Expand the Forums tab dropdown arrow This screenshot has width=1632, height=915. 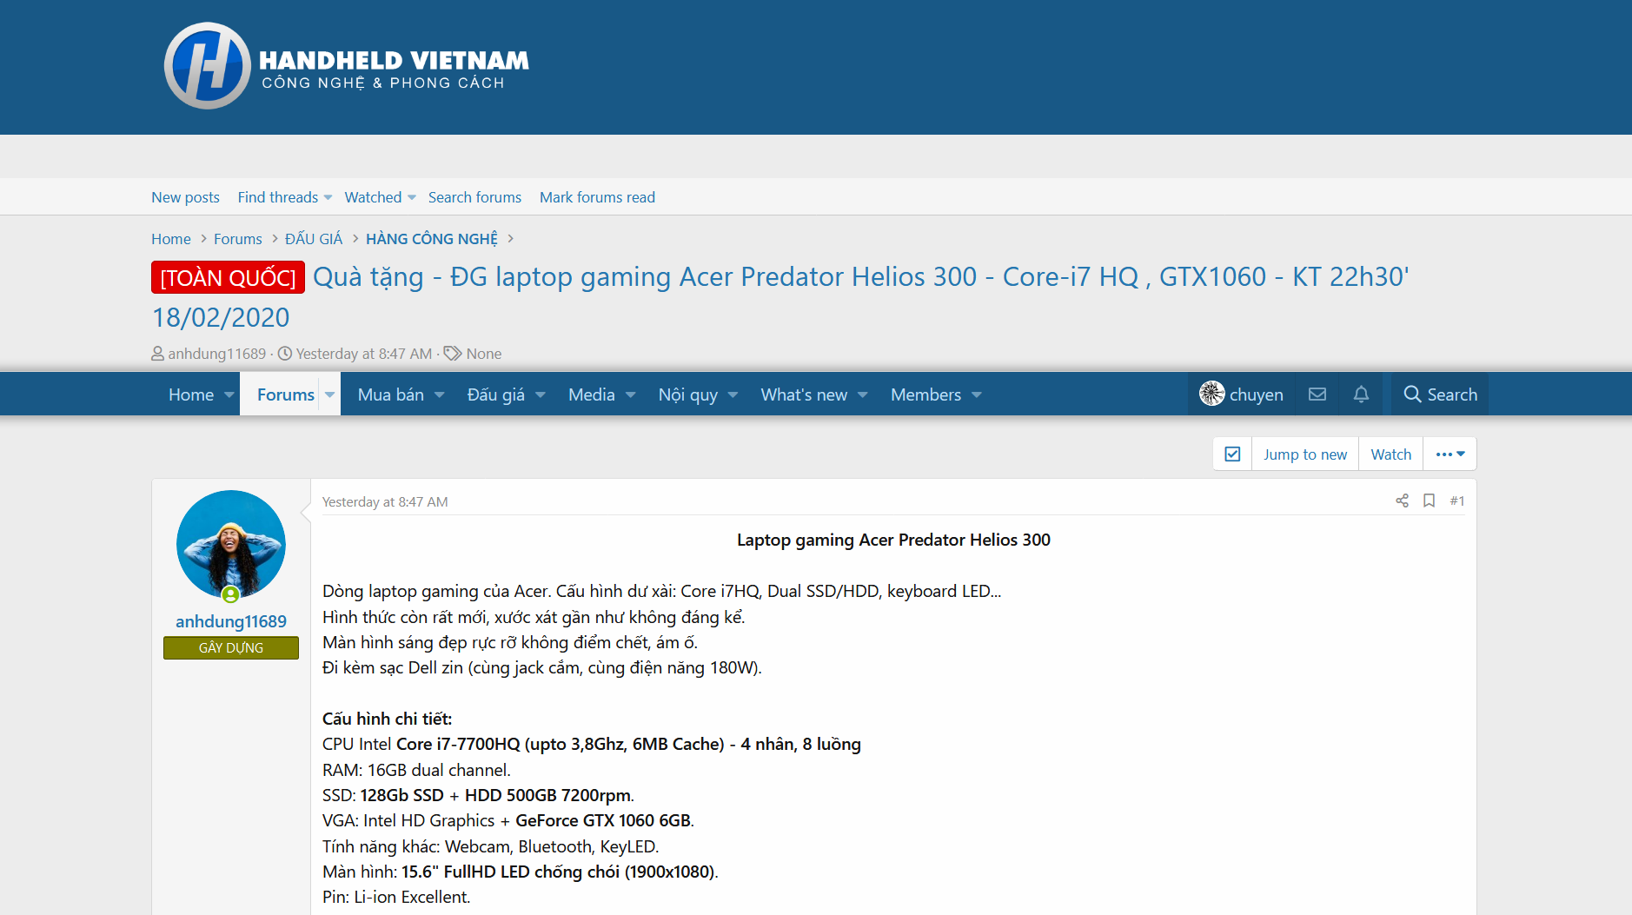(x=330, y=395)
